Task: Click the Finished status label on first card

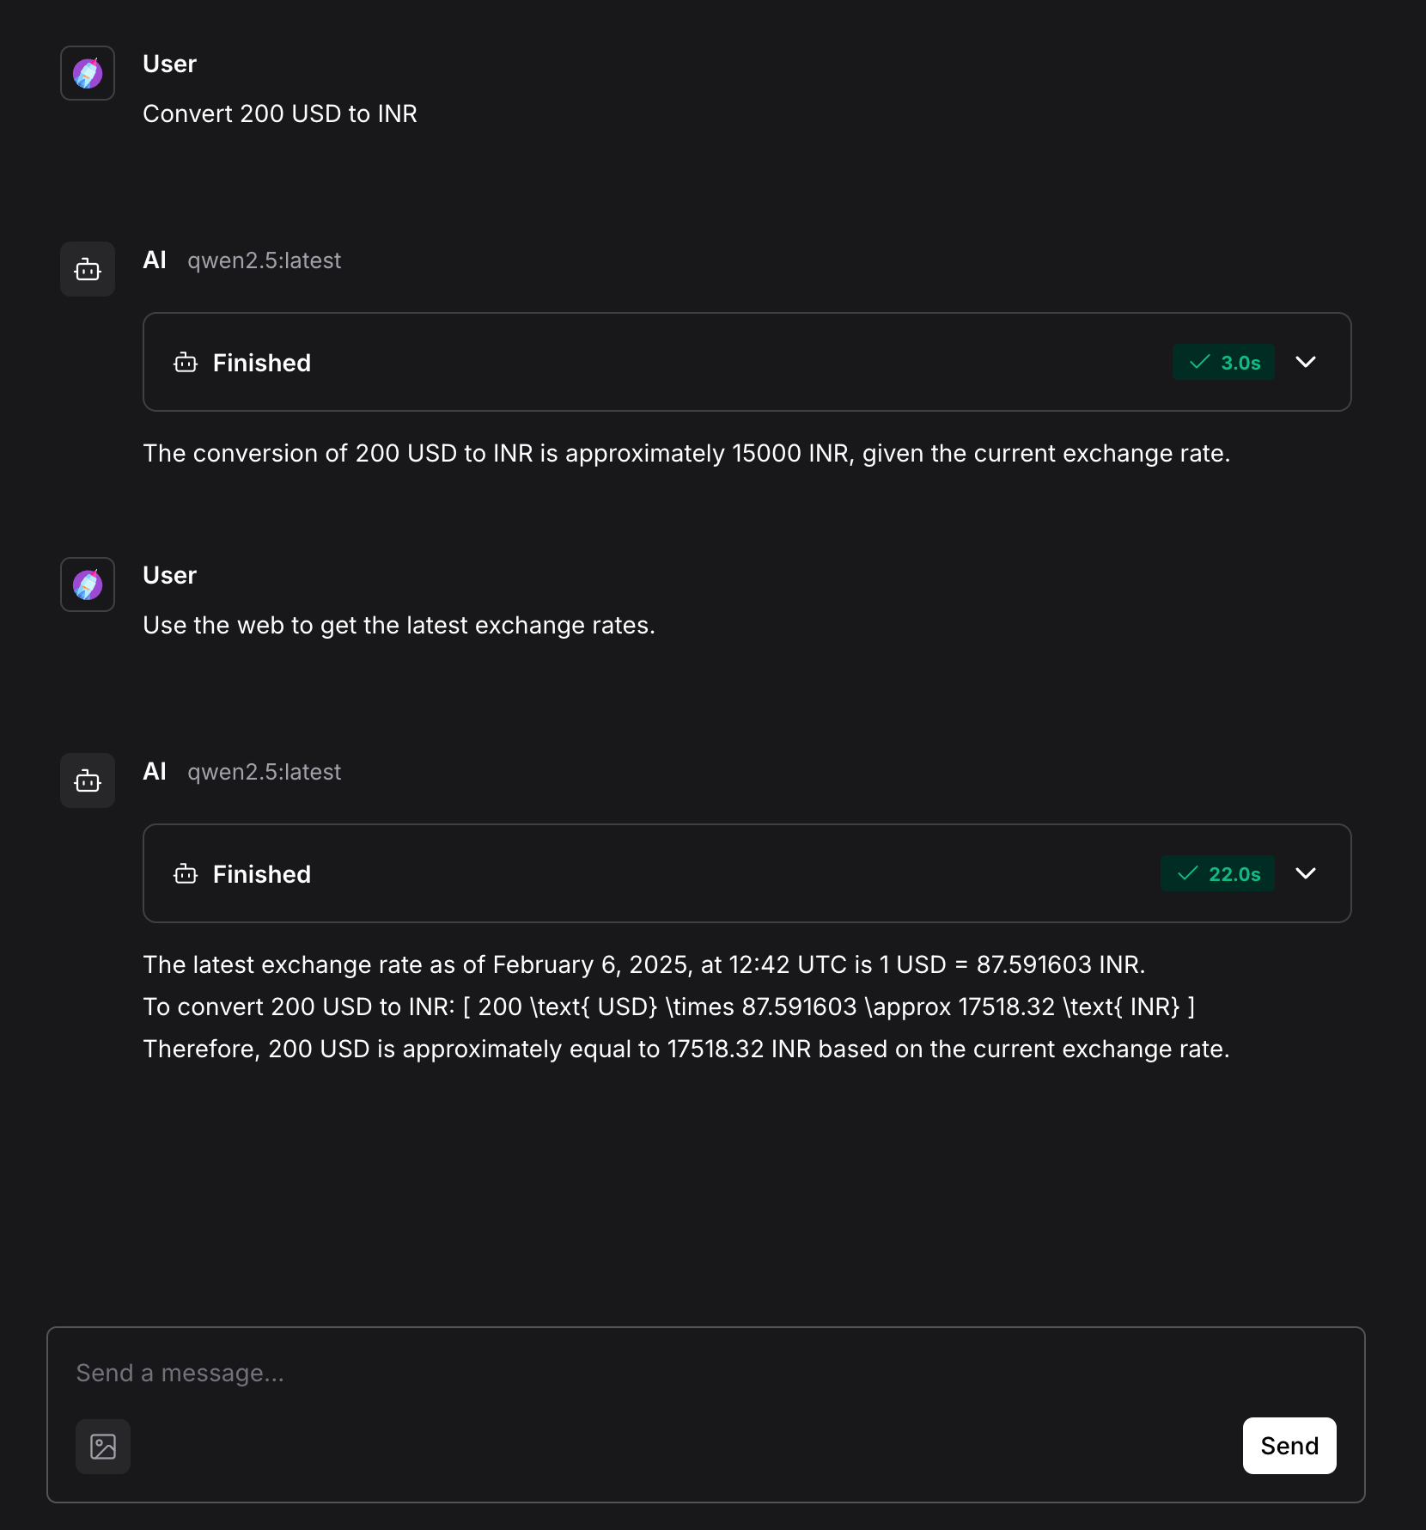Action: coord(262,363)
